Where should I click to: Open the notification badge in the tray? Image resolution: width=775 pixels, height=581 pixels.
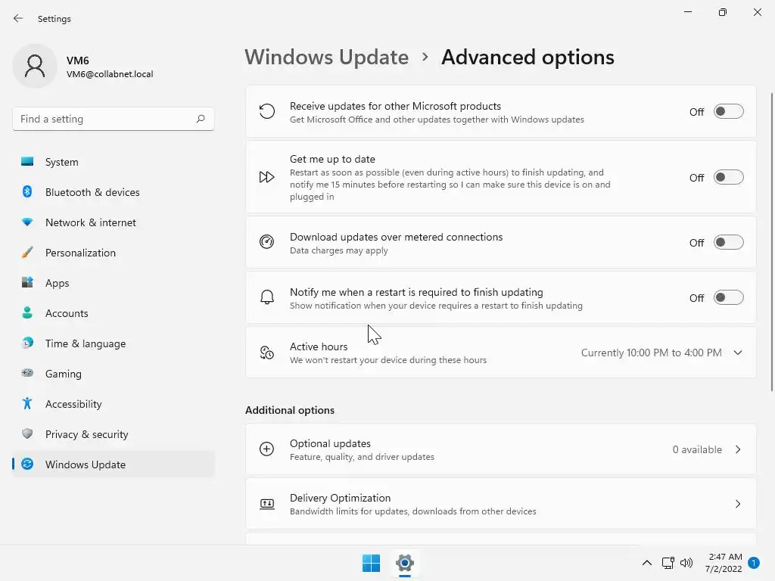pos(754,563)
